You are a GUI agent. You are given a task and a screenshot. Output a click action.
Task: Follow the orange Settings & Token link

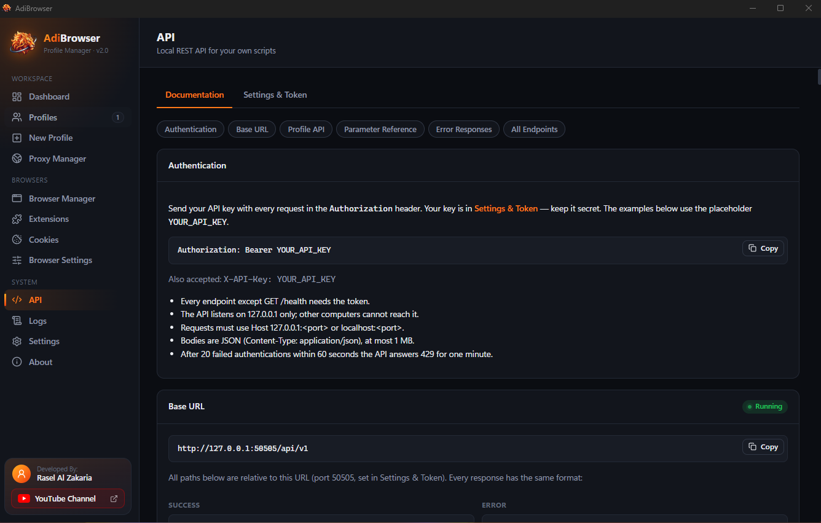coord(506,208)
